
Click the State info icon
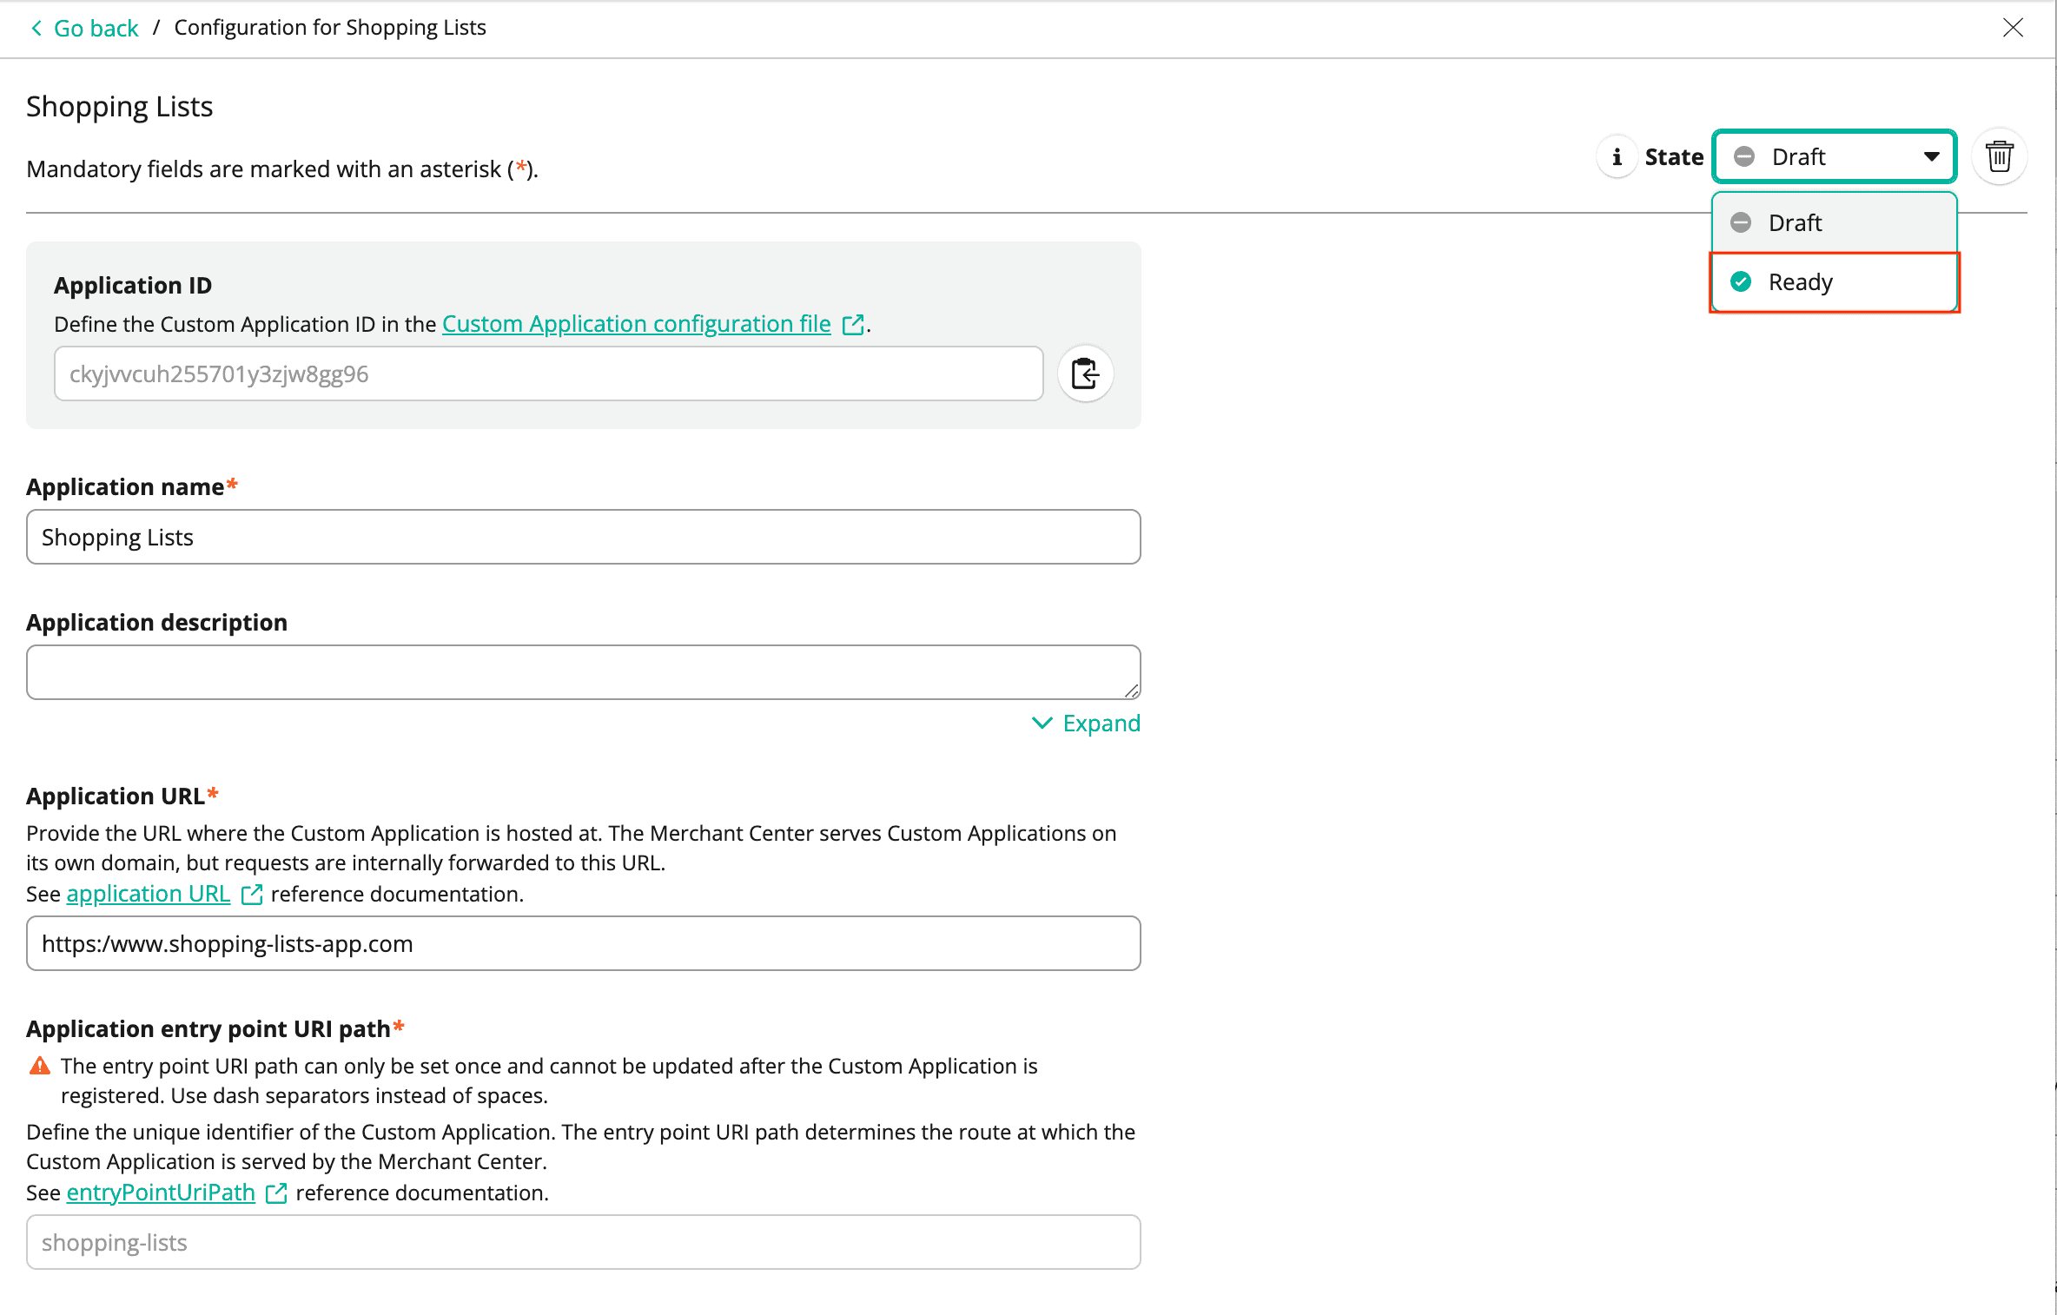click(1616, 157)
